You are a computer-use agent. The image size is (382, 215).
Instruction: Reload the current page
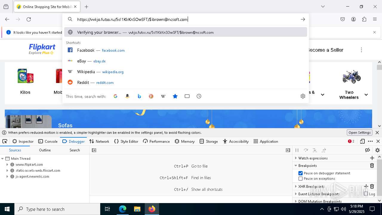pyautogui.click(x=29, y=19)
